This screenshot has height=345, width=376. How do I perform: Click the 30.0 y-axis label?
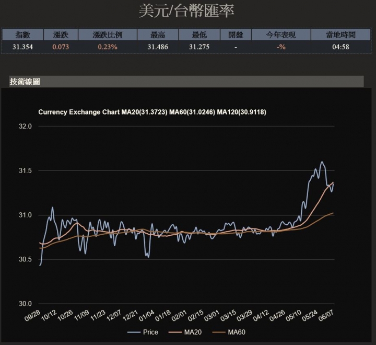click(x=25, y=304)
